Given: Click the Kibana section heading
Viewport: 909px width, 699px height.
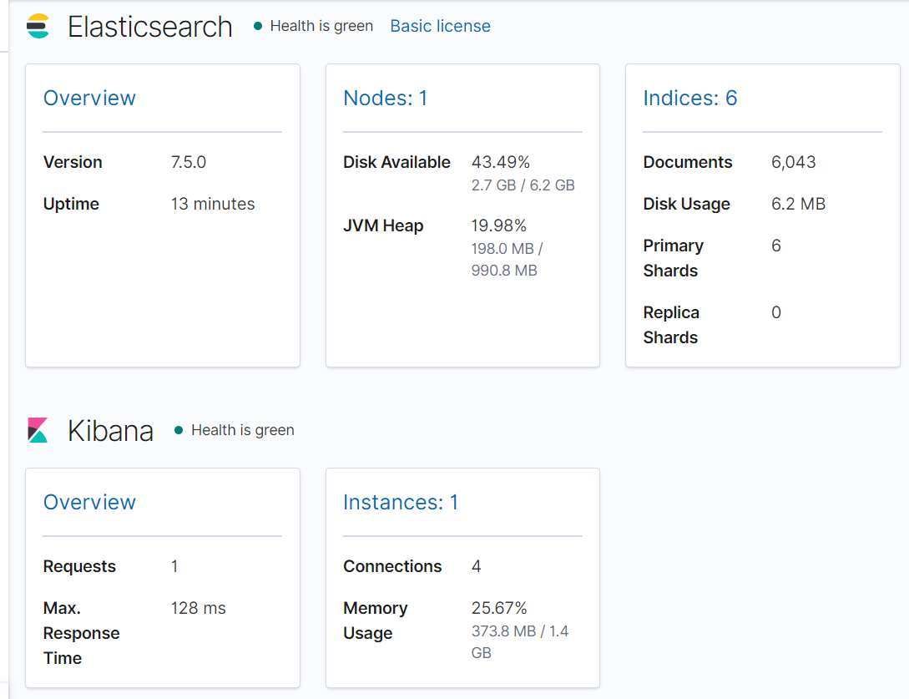Looking at the screenshot, I should pyautogui.click(x=110, y=431).
